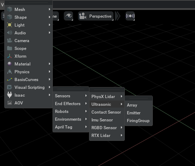Toggle viewport visibility eye icon
195x166 pixels.
[68, 16]
